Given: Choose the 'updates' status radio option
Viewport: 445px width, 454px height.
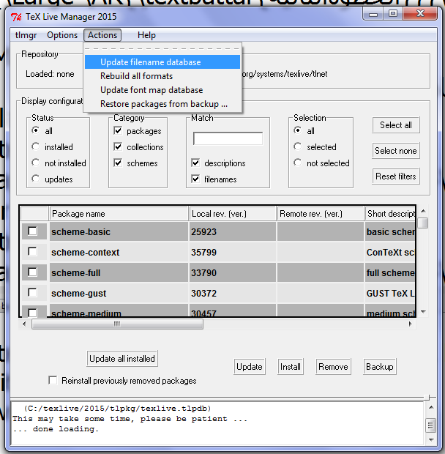Looking at the screenshot, I should pyautogui.click(x=36, y=179).
